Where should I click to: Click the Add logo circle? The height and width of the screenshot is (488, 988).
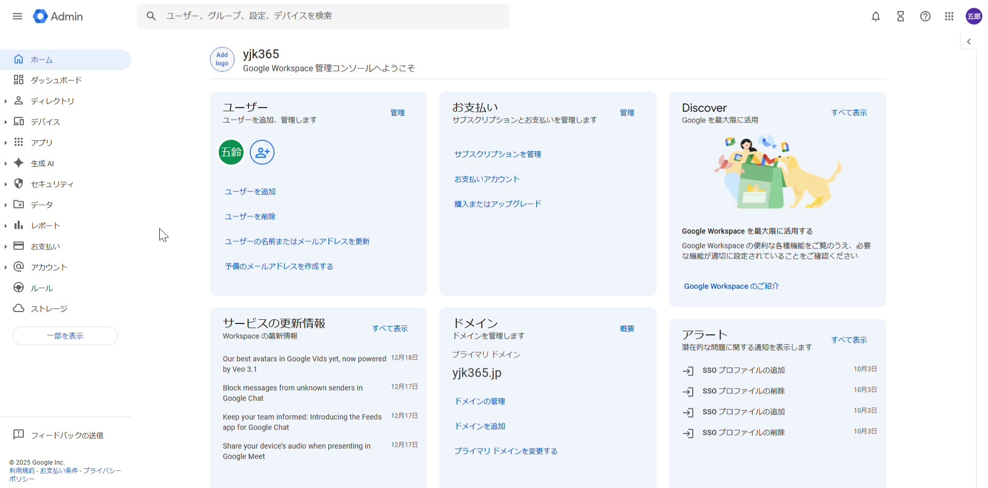coord(222,60)
